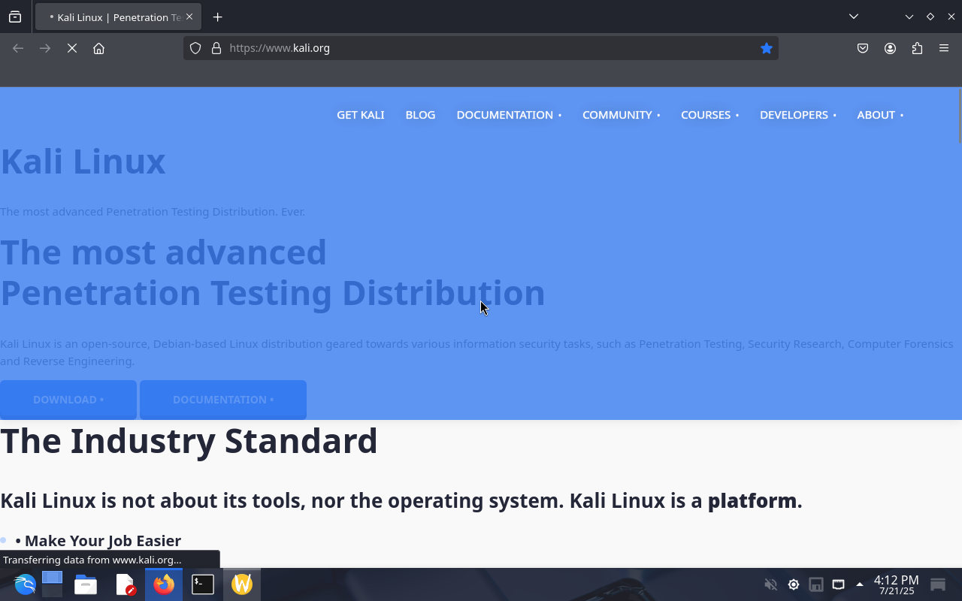Open the 4:12 PM clock calendar
Viewport: 962px width, 601px height.
coord(896,584)
